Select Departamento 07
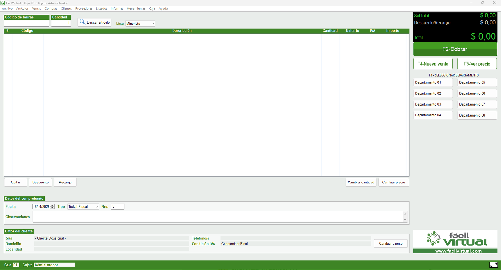 [x=477, y=104]
